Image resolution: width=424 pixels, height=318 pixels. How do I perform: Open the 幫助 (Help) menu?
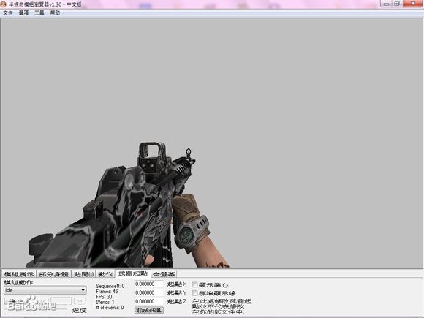[x=55, y=12]
